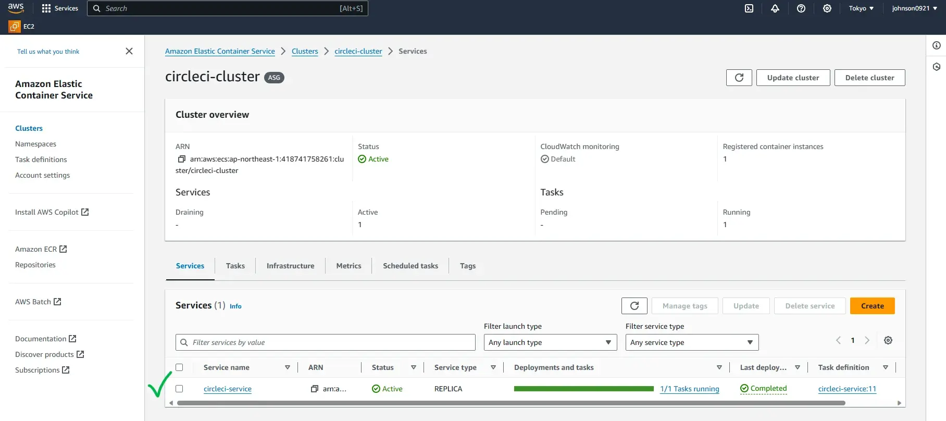Open the Tokyo region dropdown
Screen dimensions: 946x421
[x=861, y=8]
